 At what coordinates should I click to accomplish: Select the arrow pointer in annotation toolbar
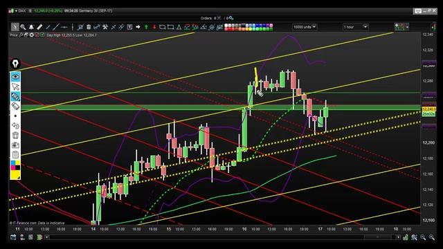pyautogui.click(x=15, y=86)
